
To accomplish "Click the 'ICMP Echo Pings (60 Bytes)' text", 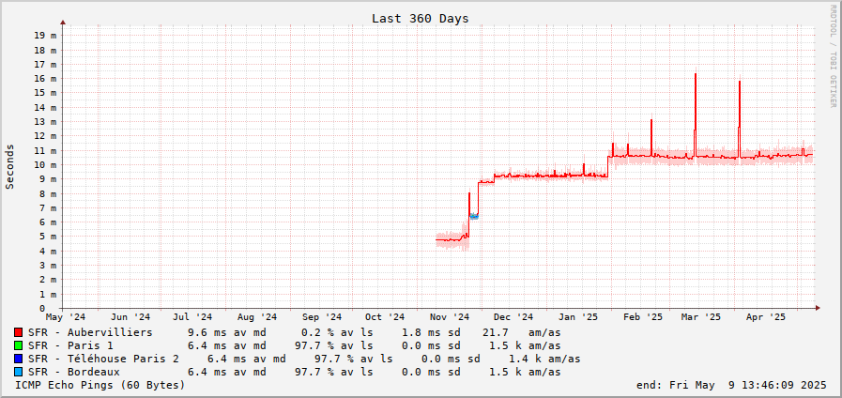I will pyautogui.click(x=100, y=385).
